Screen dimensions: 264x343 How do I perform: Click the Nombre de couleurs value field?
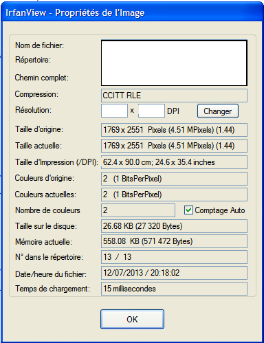[x=138, y=210]
